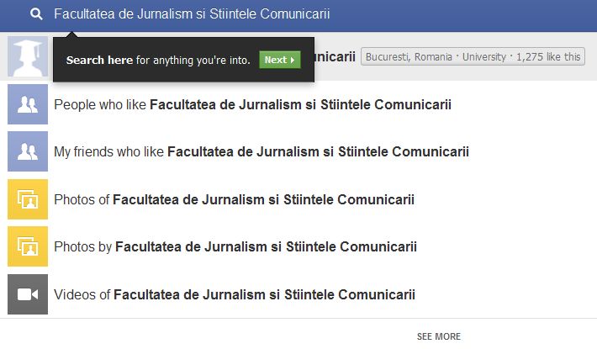Click the yellow photos icon beside 'Photos of'
This screenshot has width=597, height=349.
tap(27, 200)
